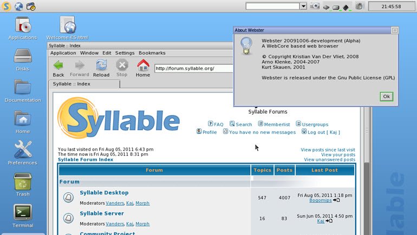The height and width of the screenshot is (235, 417).
Task: Click Ok in About Webster dialog
Action: point(386,96)
